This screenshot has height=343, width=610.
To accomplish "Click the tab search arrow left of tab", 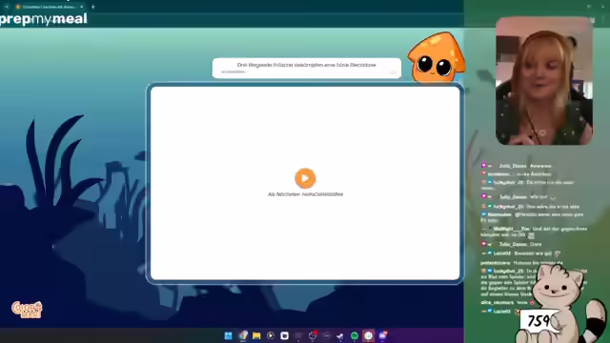I will click(7, 7).
